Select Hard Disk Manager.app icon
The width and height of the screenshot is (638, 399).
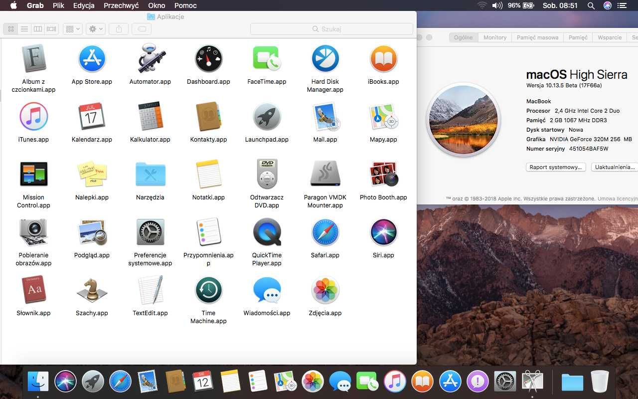(325, 58)
